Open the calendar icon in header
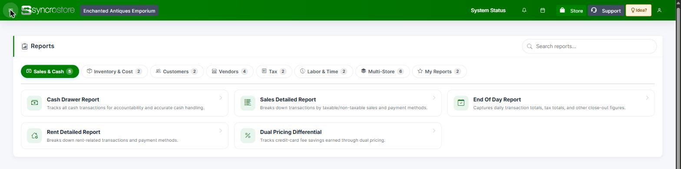 point(542,10)
